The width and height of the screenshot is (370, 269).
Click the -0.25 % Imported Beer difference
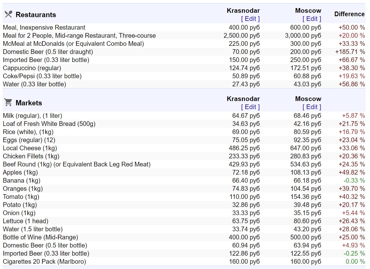[354, 253]
